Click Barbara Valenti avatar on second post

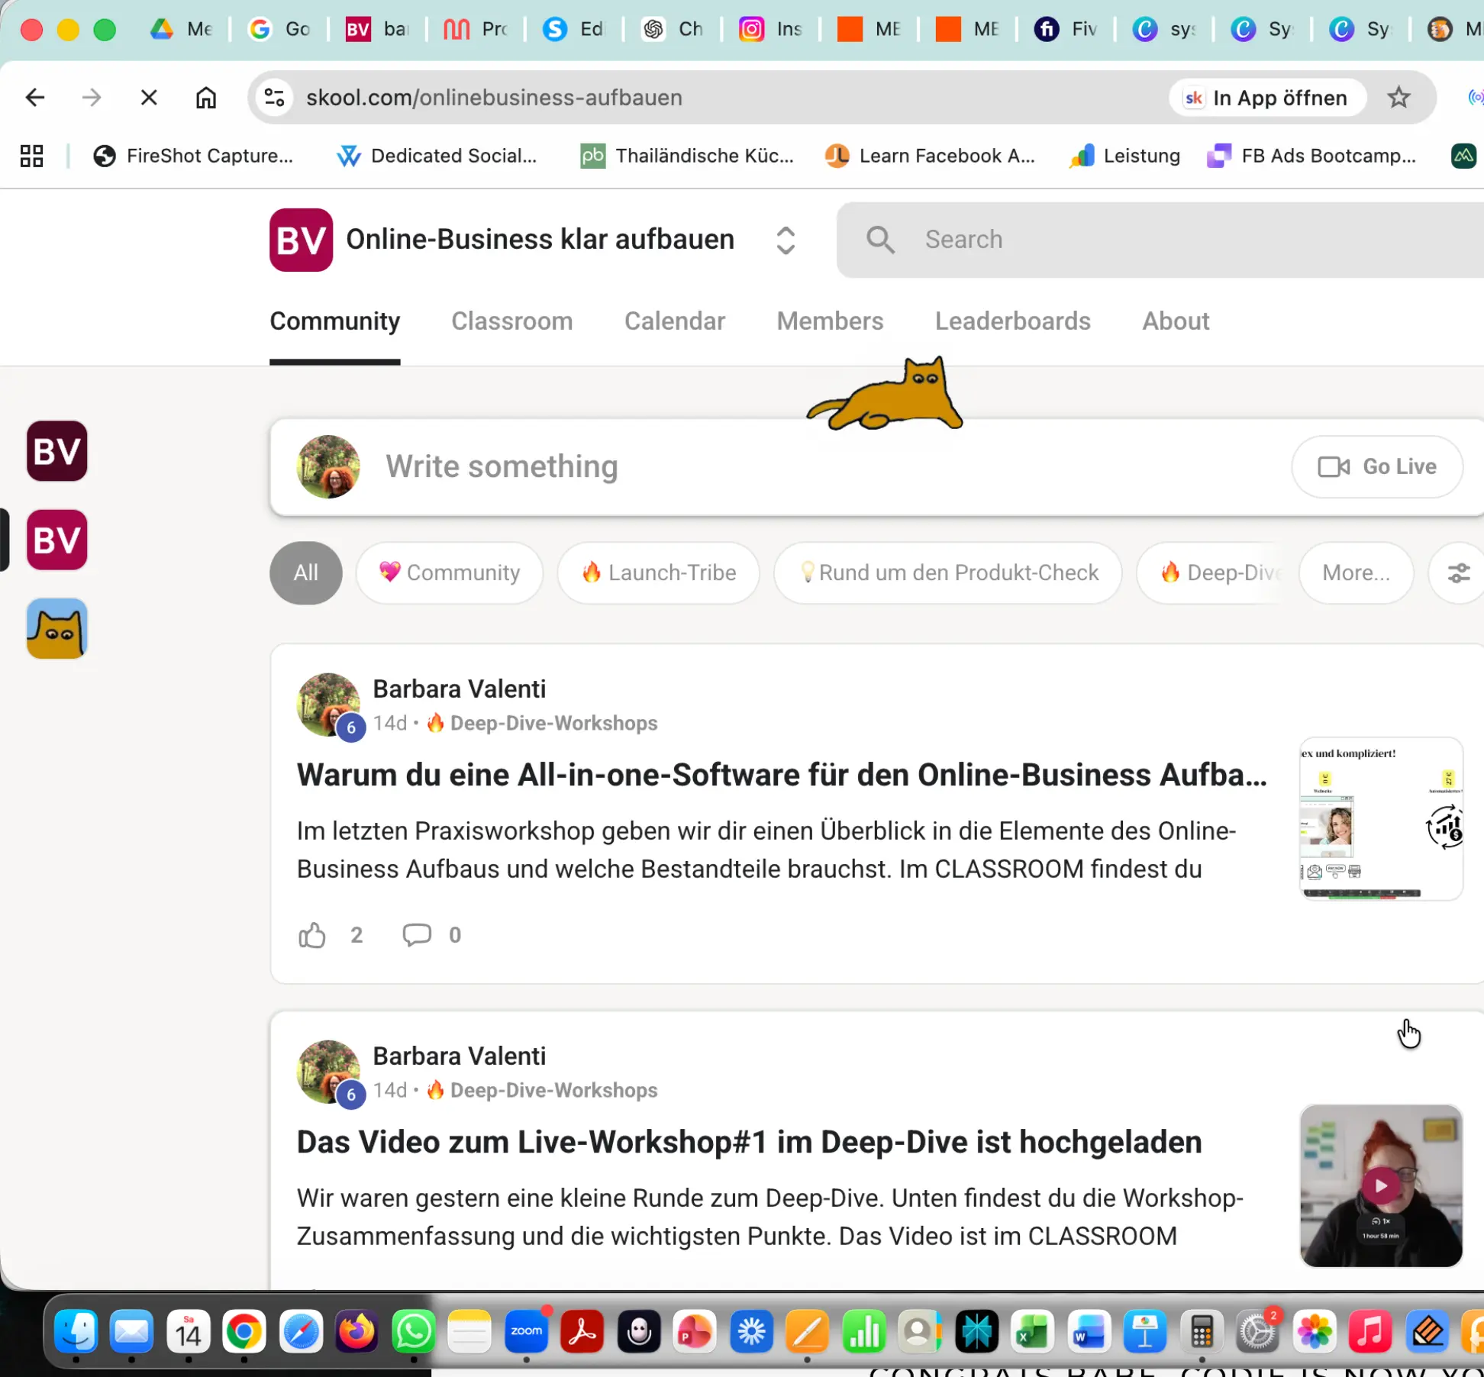pos(328,1072)
